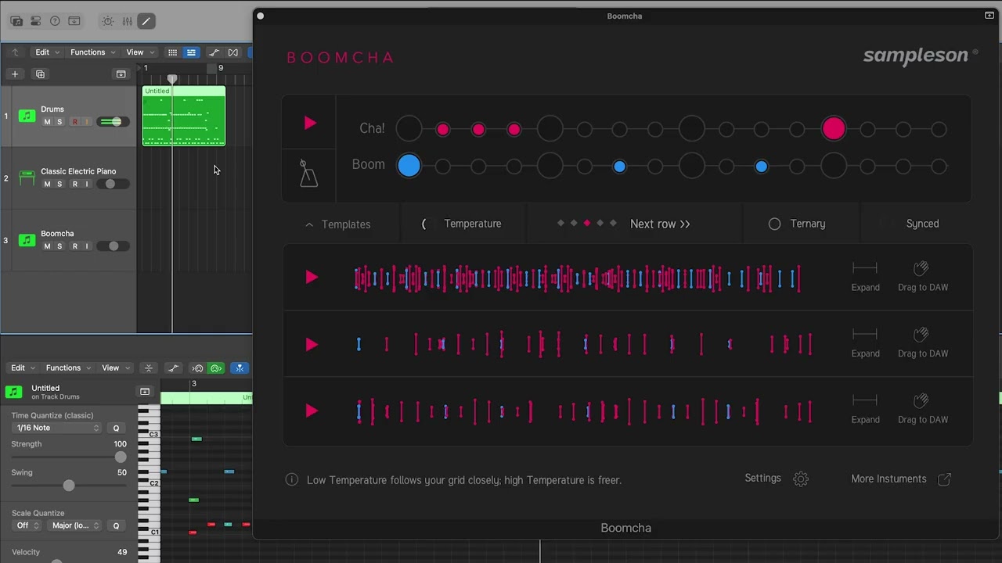Click Next row >> in Boomcha
1002x563 pixels.
tap(660, 224)
